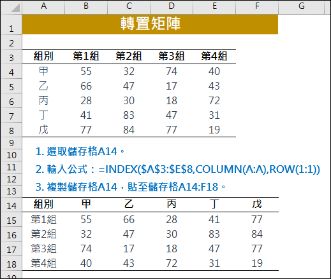The height and width of the screenshot is (279, 331).
Task: Click 組別 cell in row 14
Action: point(43,205)
